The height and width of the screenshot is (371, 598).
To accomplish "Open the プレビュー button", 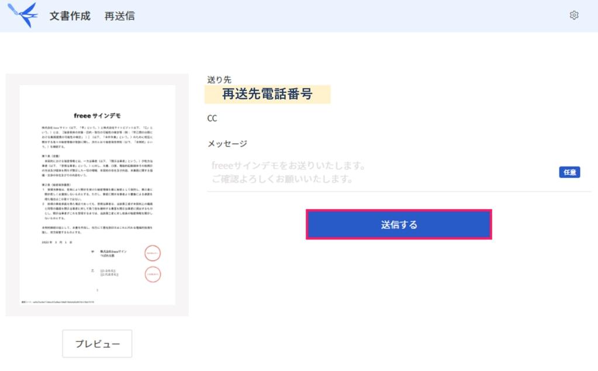I will click(97, 344).
